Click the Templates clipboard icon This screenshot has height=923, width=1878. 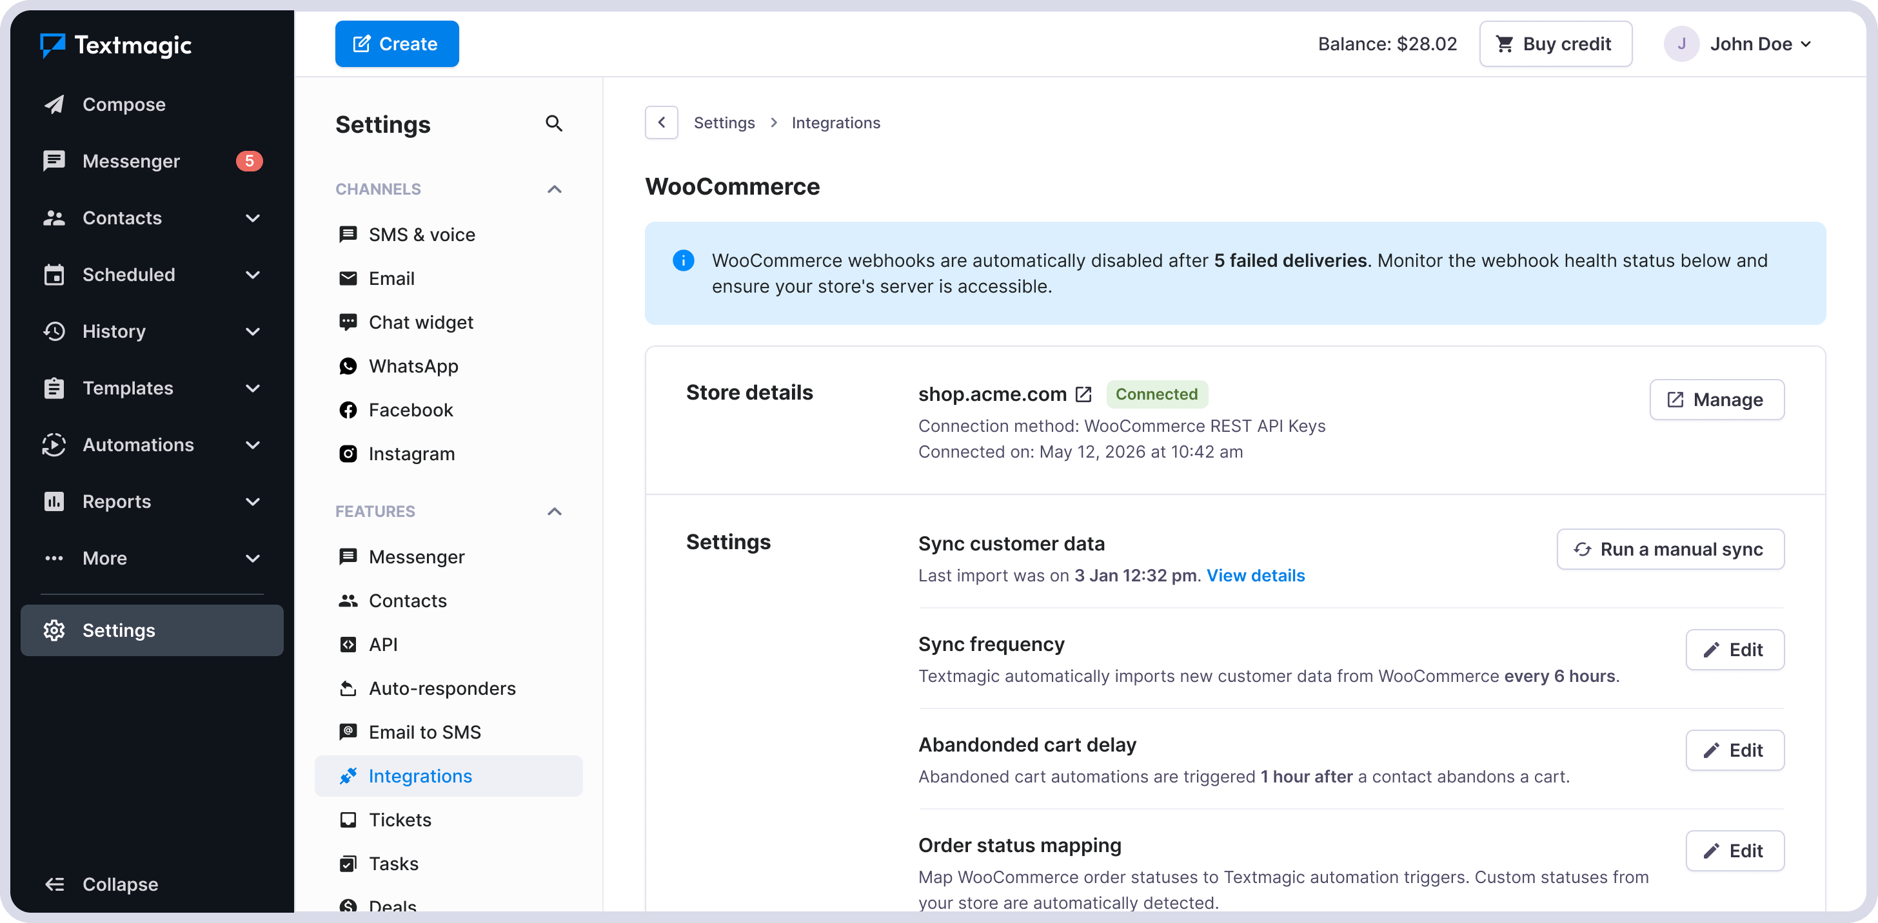tap(55, 388)
